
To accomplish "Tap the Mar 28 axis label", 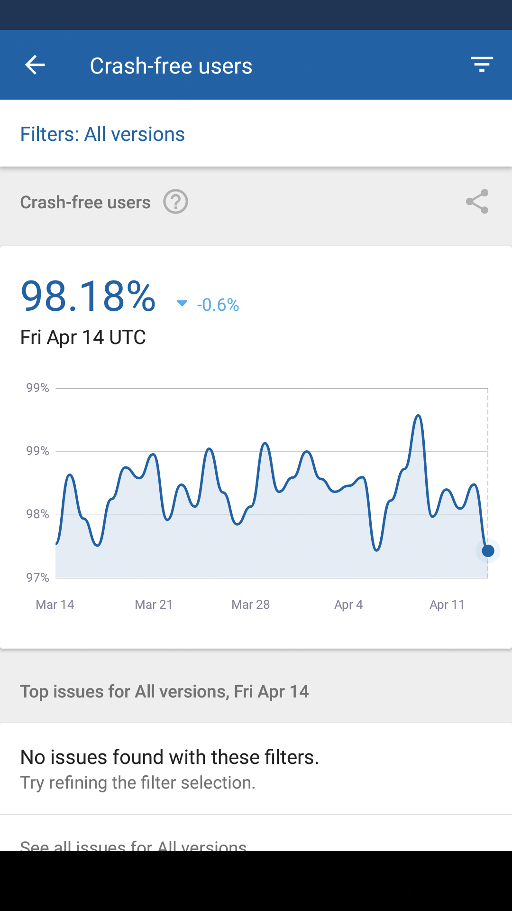I will click(250, 604).
